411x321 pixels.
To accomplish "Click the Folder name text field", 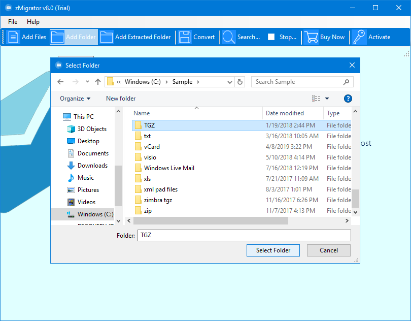I will [244, 236].
